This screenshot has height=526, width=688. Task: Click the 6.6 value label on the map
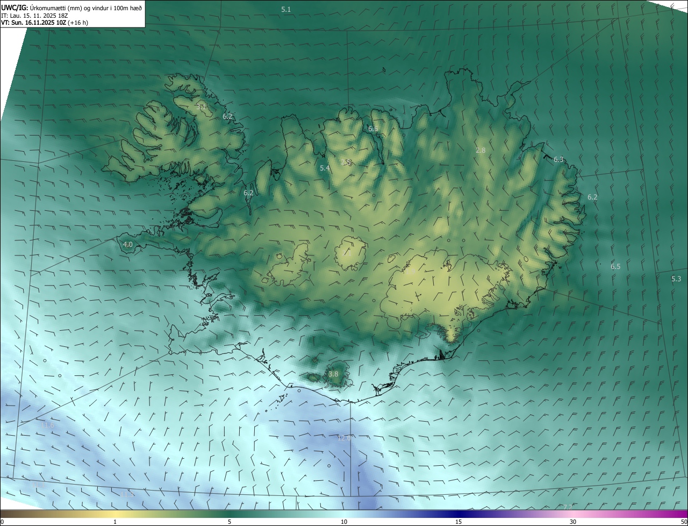click(x=373, y=129)
